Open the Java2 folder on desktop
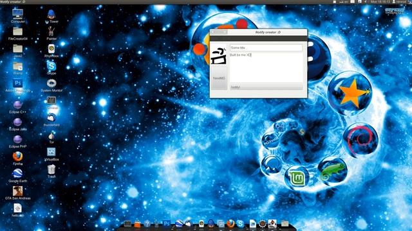This screenshot has width=412, height=231. tap(17, 50)
